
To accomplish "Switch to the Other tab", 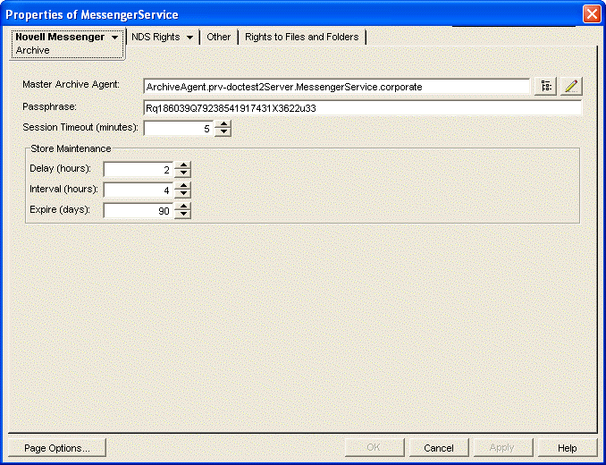I will pyautogui.click(x=218, y=38).
